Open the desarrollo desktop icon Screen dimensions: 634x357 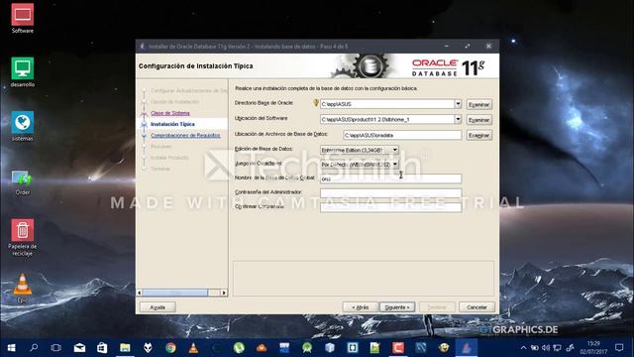pos(22,72)
